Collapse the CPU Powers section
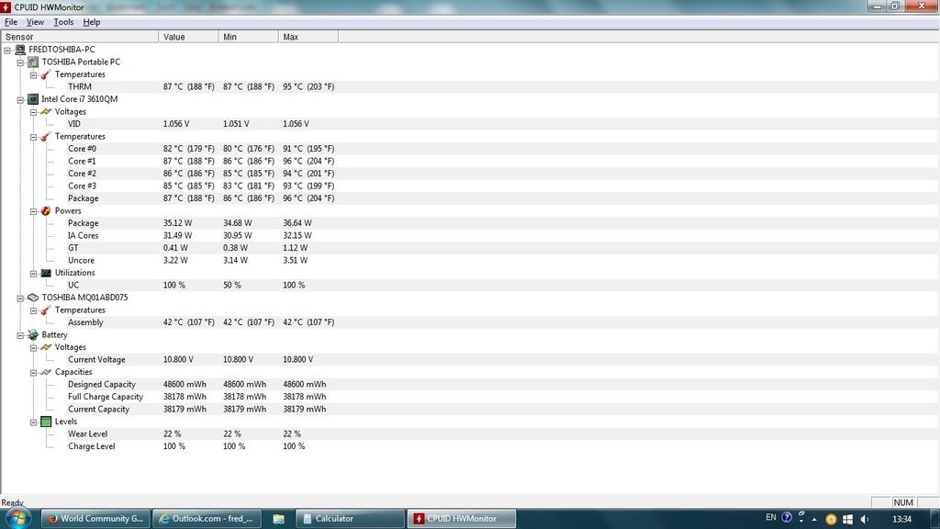 coord(33,211)
